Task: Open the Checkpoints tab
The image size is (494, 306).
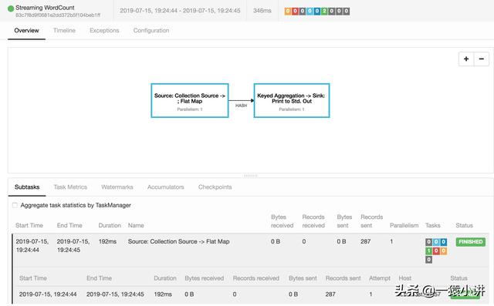Action: [x=215, y=187]
